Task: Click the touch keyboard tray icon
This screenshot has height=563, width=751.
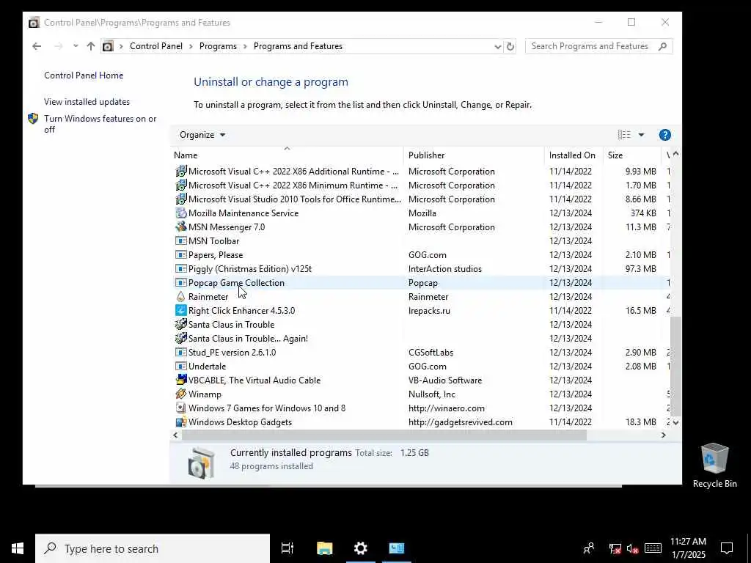Action: [653, 548]
